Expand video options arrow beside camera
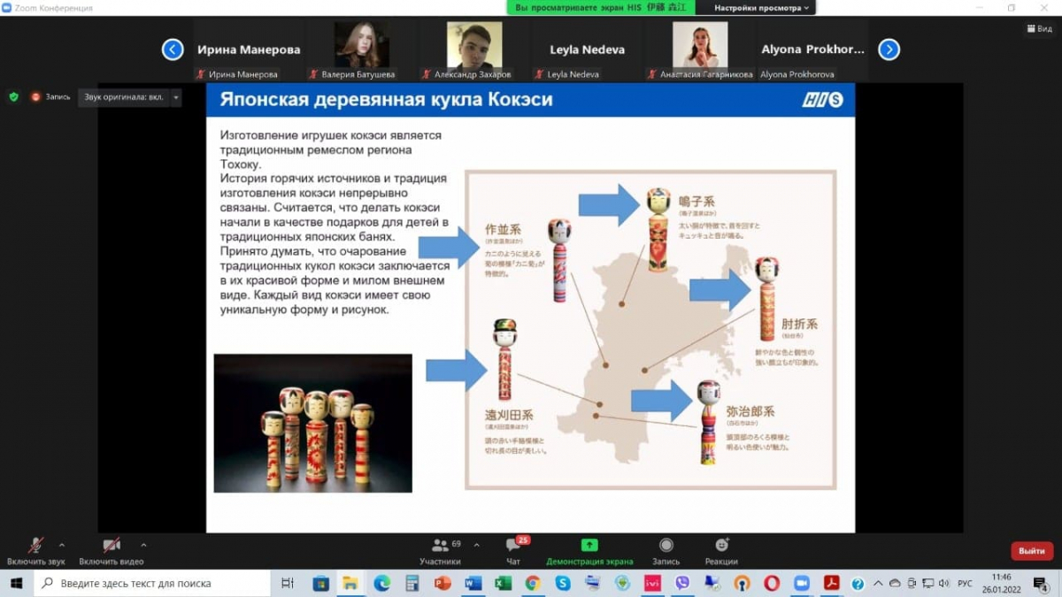Viewport: 1062px width, 597px height. pyautogui.click(x=143, y=545)
